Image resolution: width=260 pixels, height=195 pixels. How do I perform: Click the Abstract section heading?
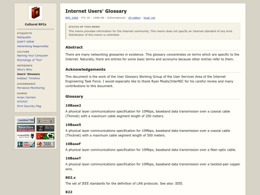tap(74, 47)
